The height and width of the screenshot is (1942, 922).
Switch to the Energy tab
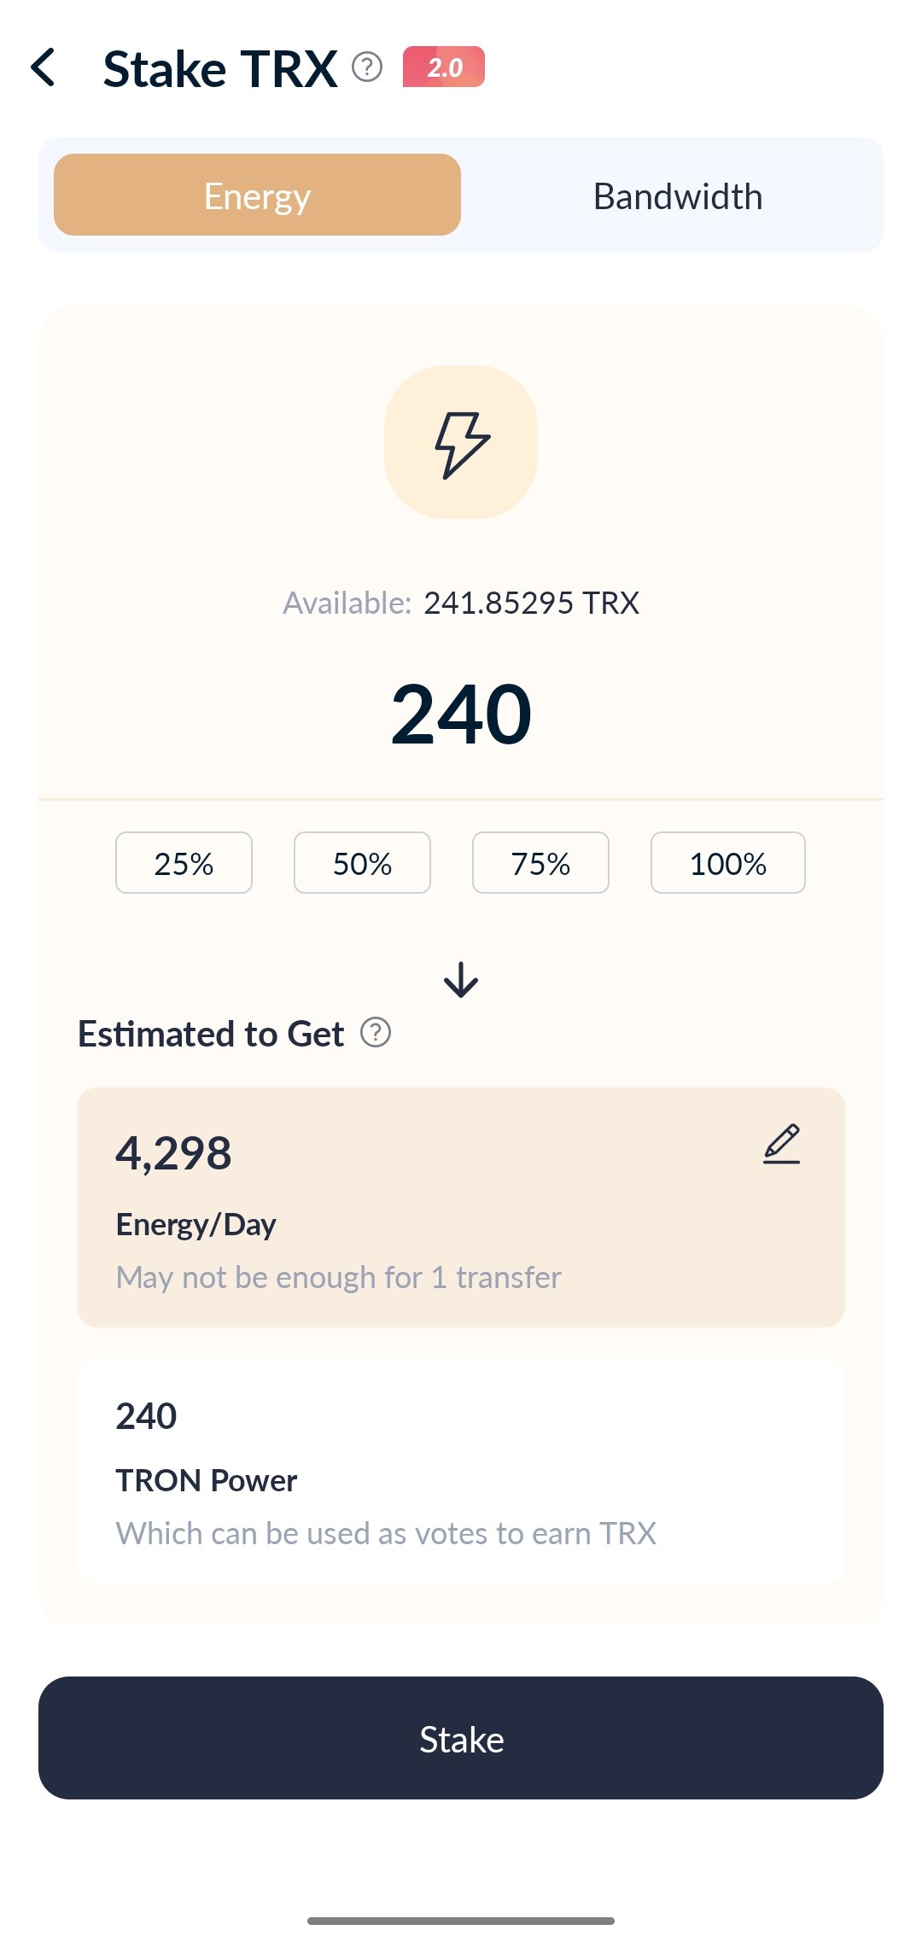coord(257,195)
